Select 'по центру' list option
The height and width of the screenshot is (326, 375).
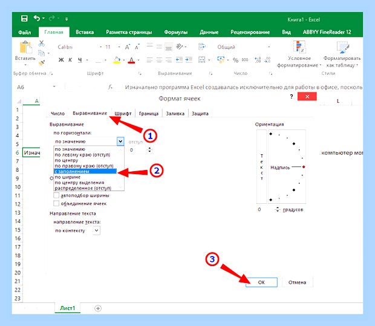[x=67, y=160]
